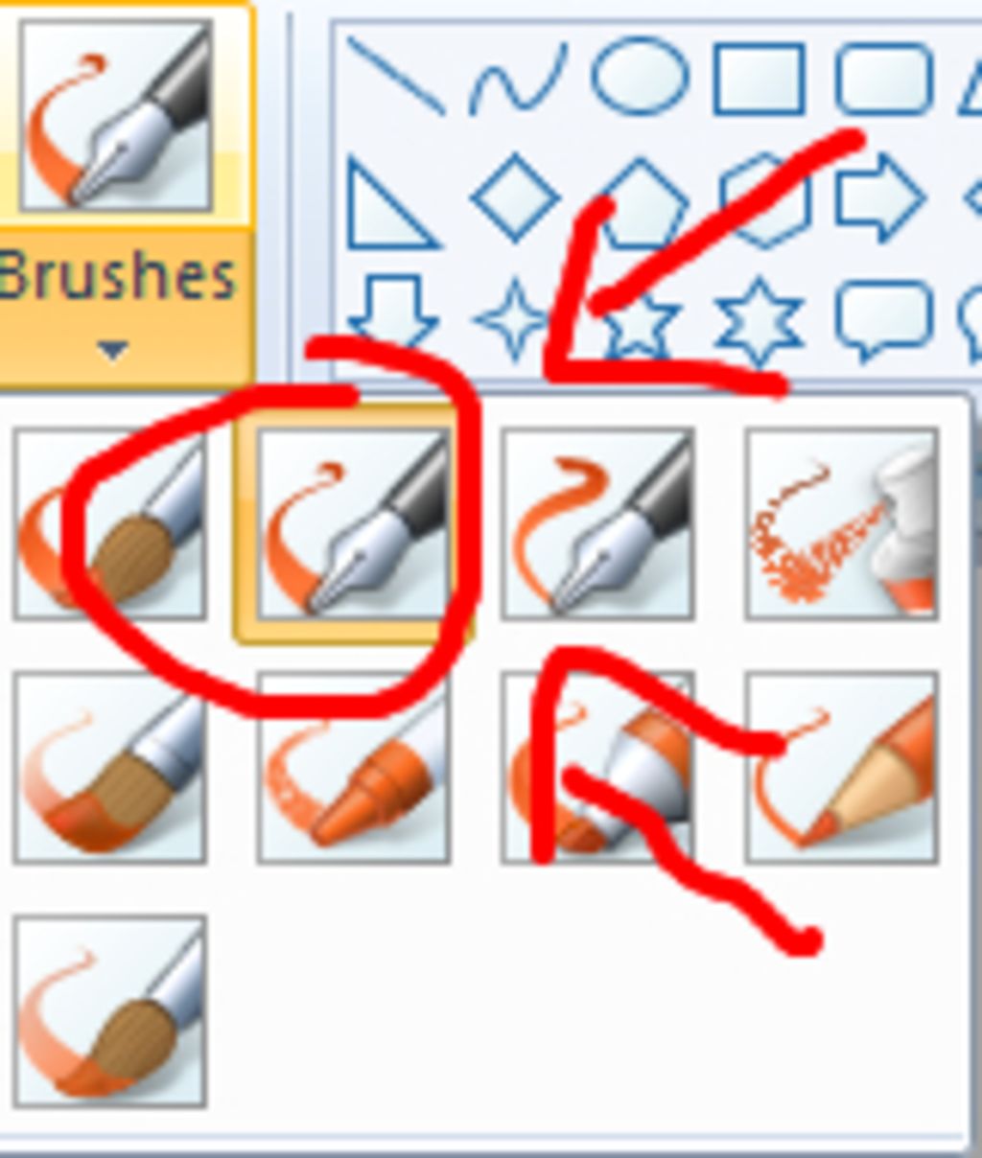Viewport: 982px width, 1158px height.
Task: Select the Oil brush option
Action: tap(109, 767)
